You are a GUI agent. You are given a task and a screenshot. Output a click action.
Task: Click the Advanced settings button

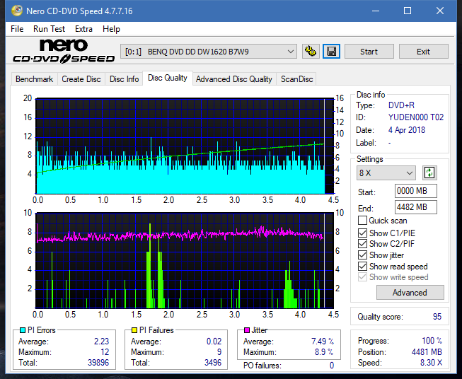410,293
